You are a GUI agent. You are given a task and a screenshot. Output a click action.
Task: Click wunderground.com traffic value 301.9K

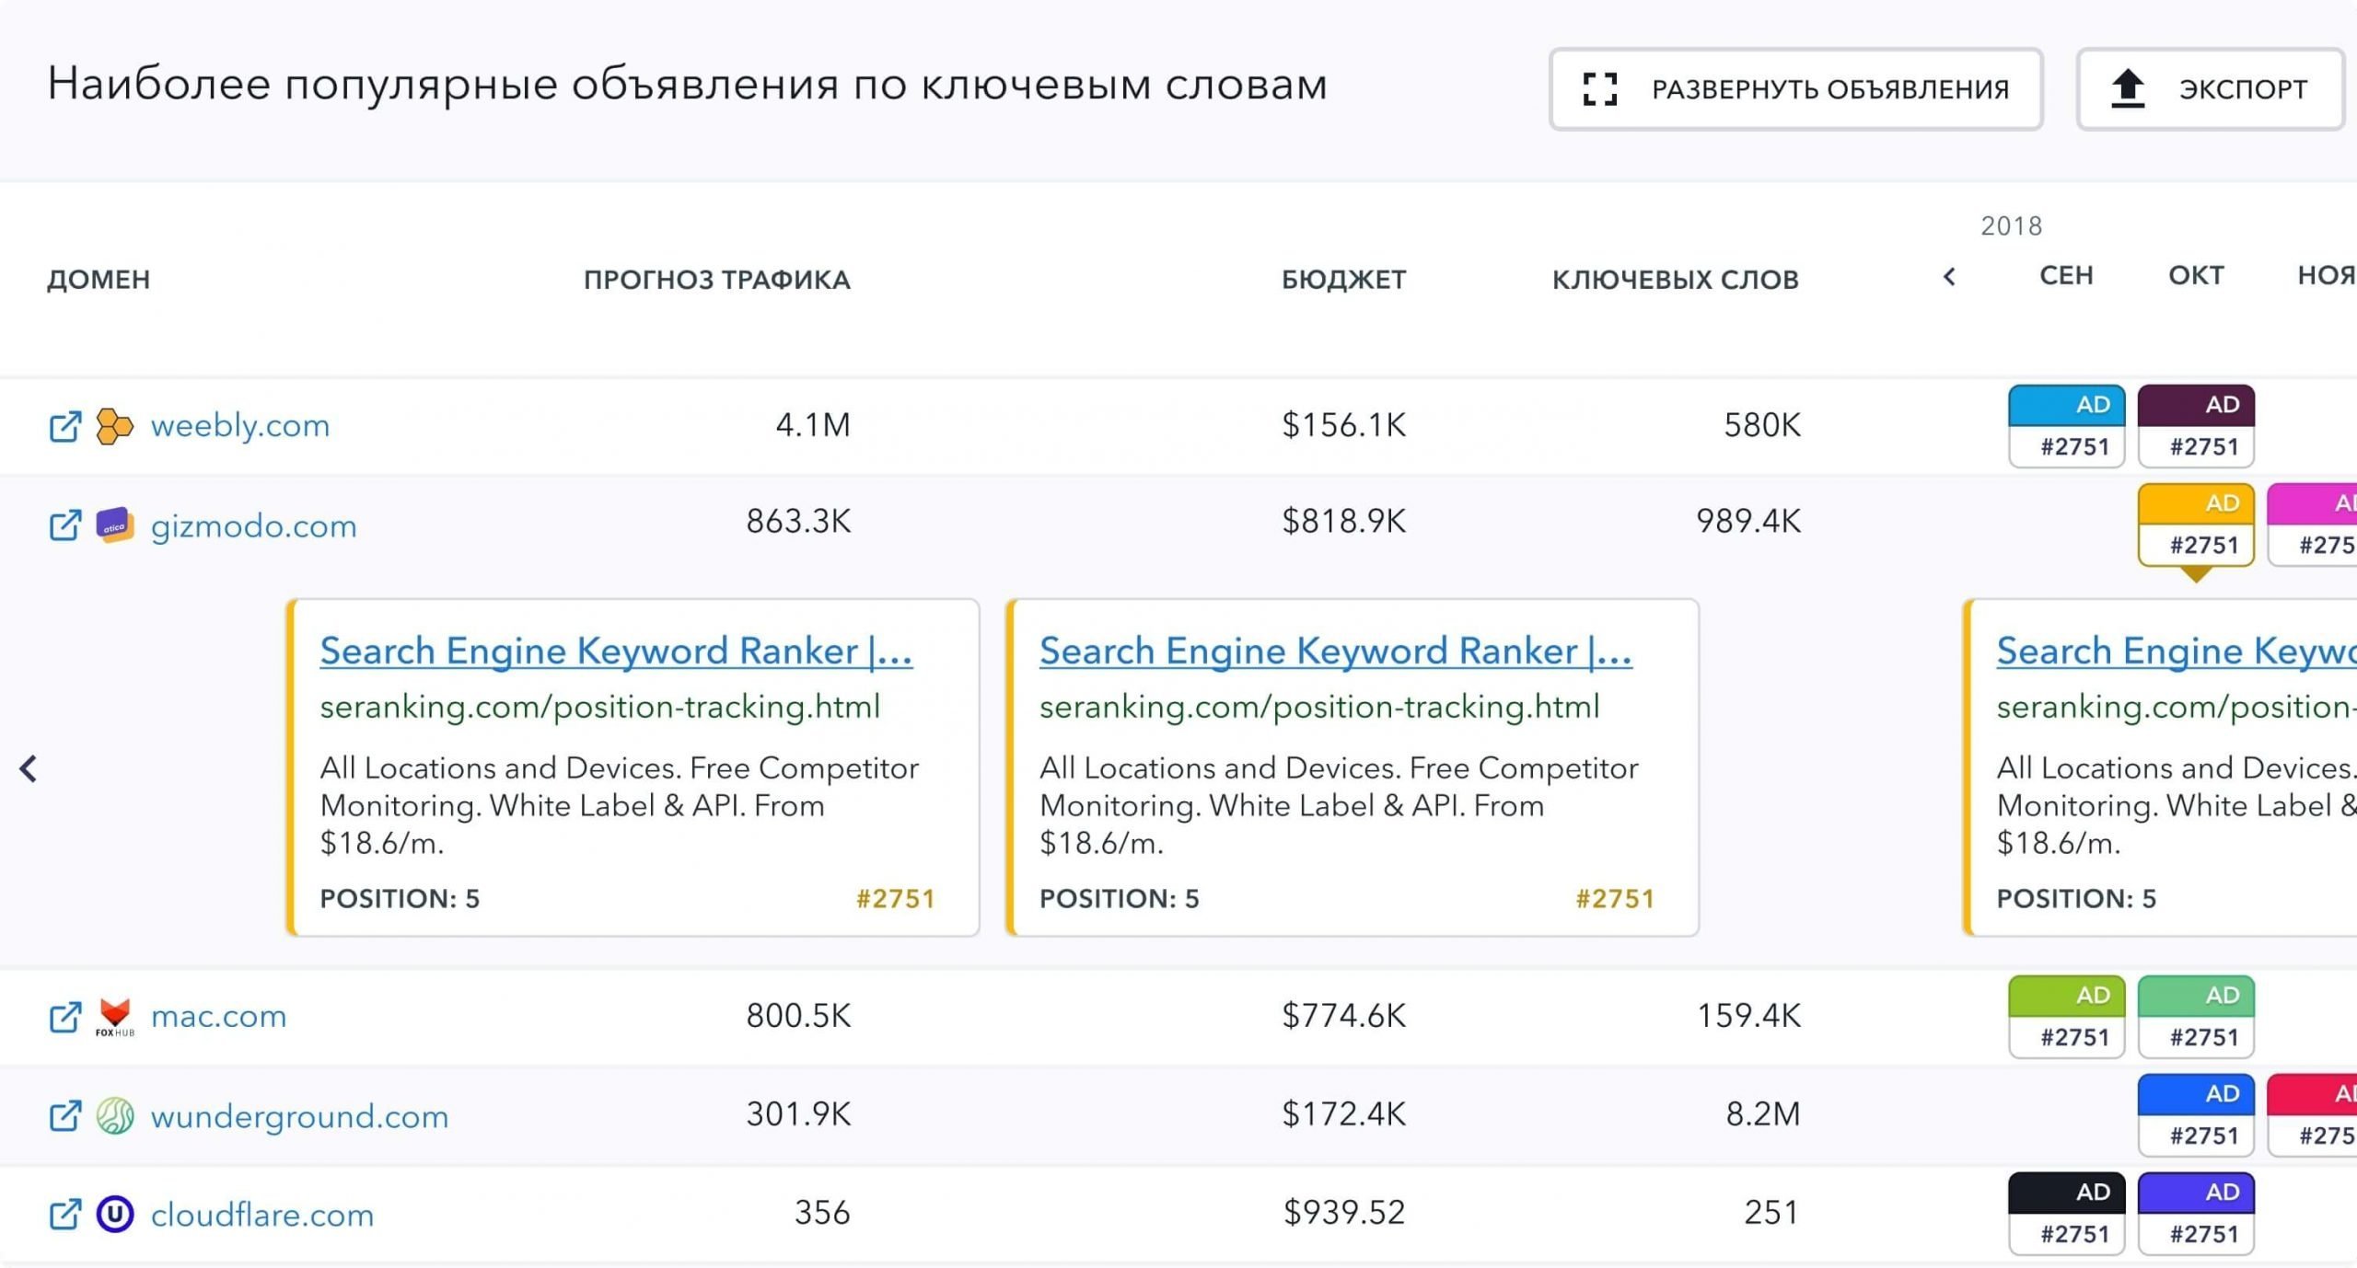(798, 1114)
